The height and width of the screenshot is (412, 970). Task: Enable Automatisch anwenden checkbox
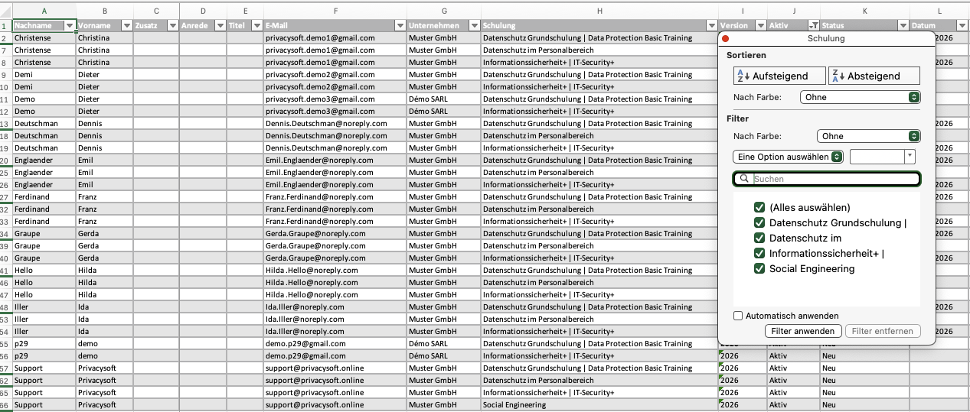[738, 316]
